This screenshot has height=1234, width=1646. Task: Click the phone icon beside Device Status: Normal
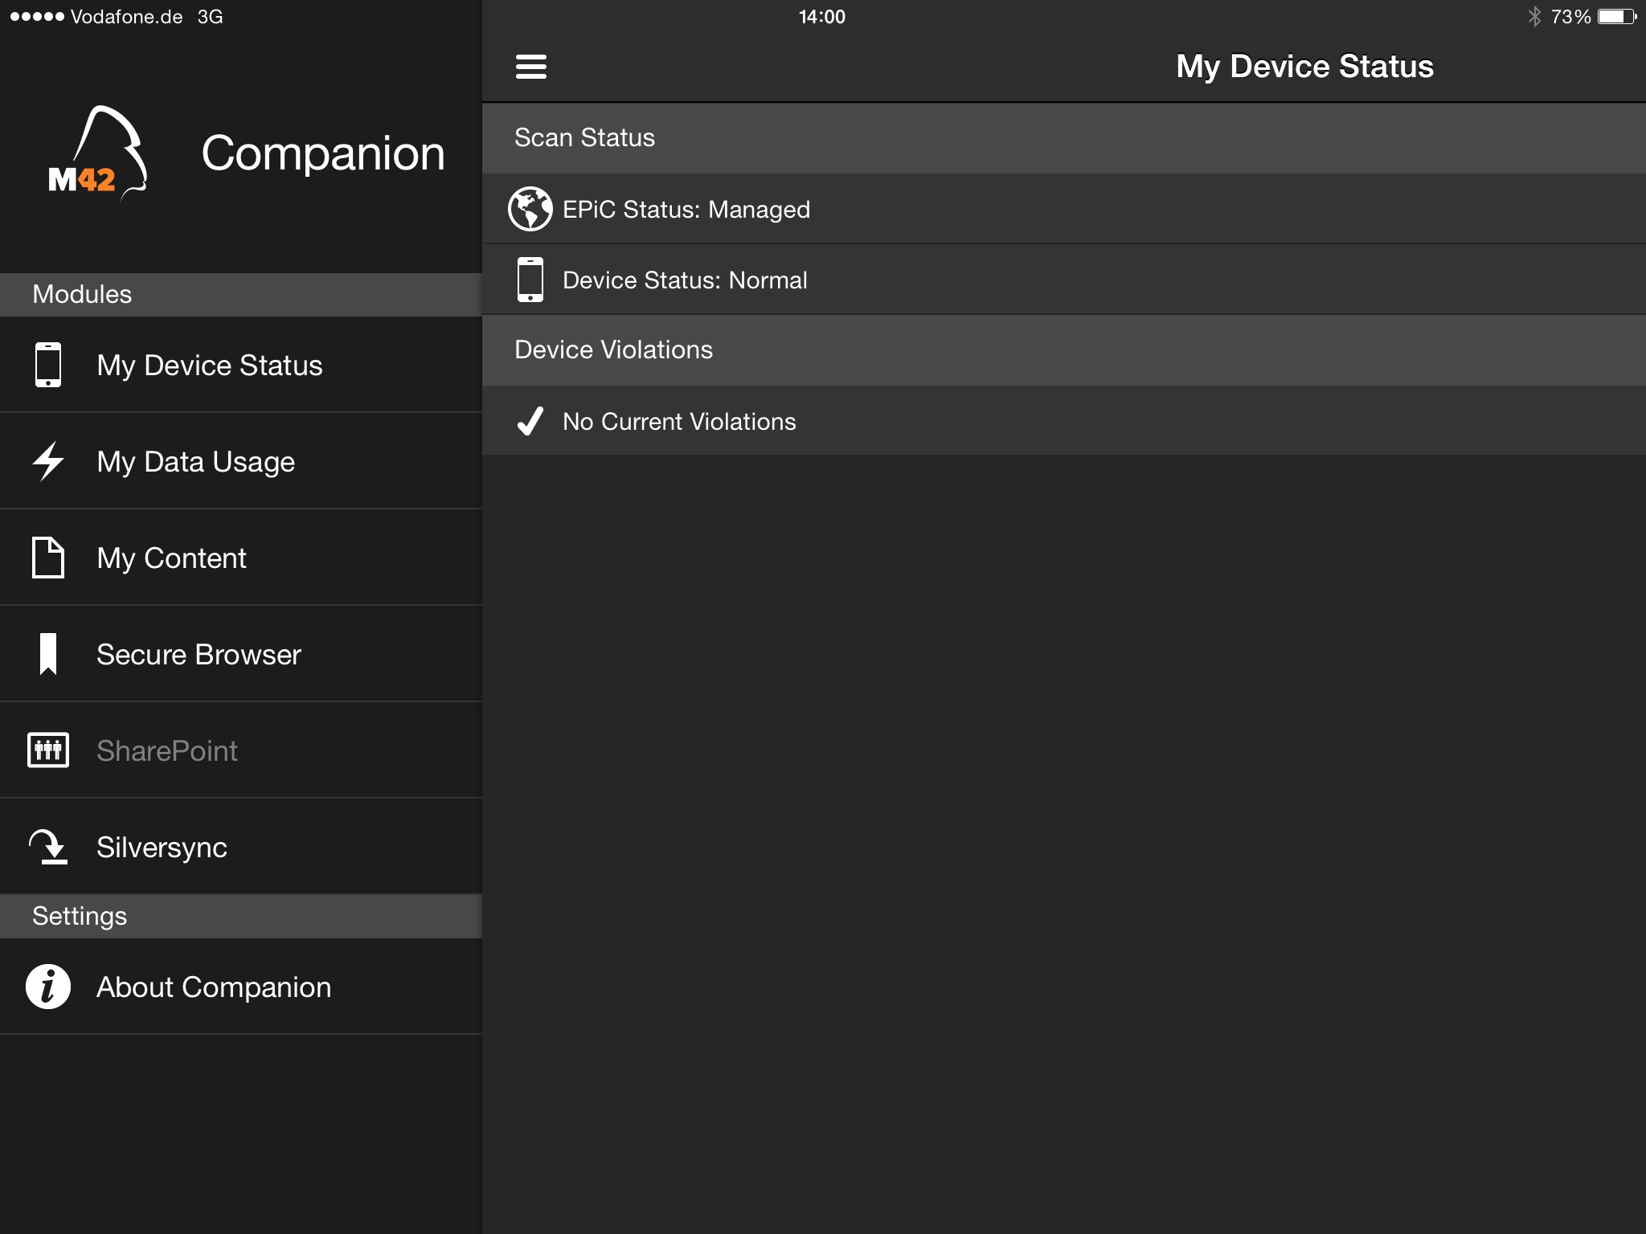(530, 280)
